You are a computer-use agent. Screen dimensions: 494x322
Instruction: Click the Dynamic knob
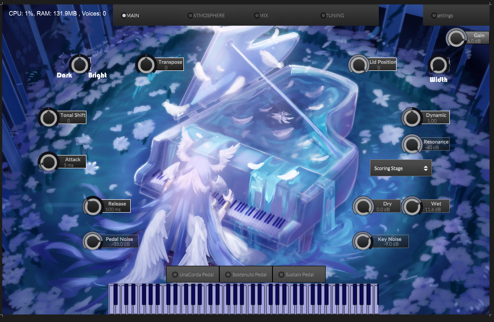tap(412, 117)
